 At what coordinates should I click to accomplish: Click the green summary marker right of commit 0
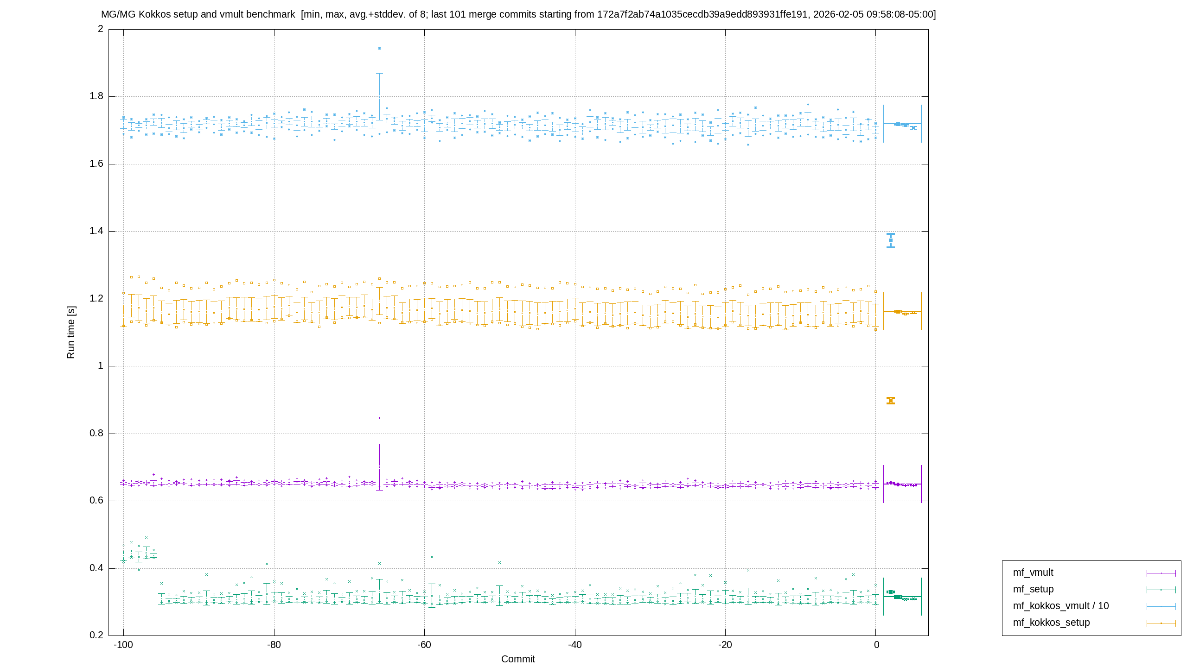pyautogui.click(x=902, y=597)
